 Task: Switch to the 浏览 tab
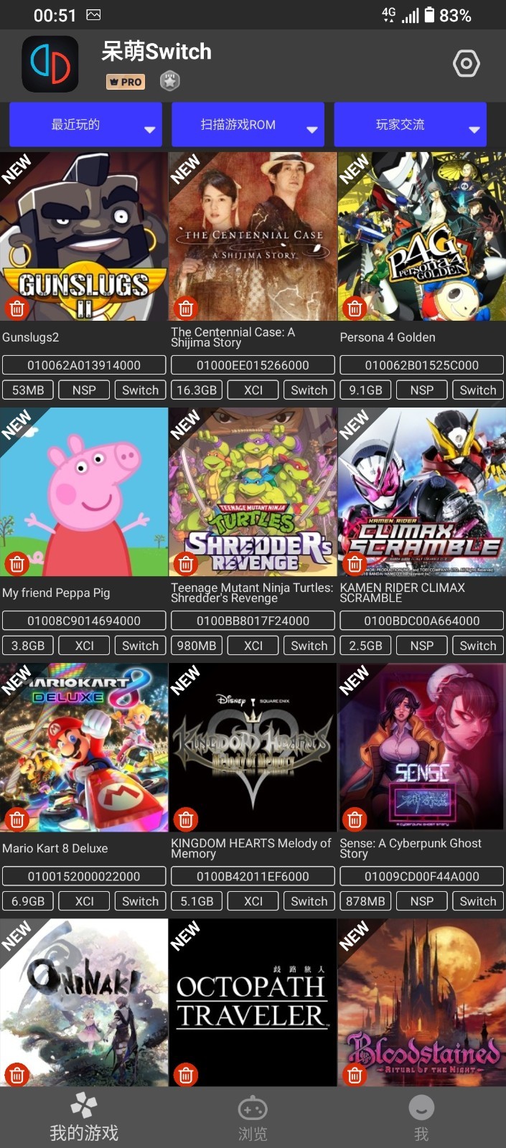(253, 1119)
